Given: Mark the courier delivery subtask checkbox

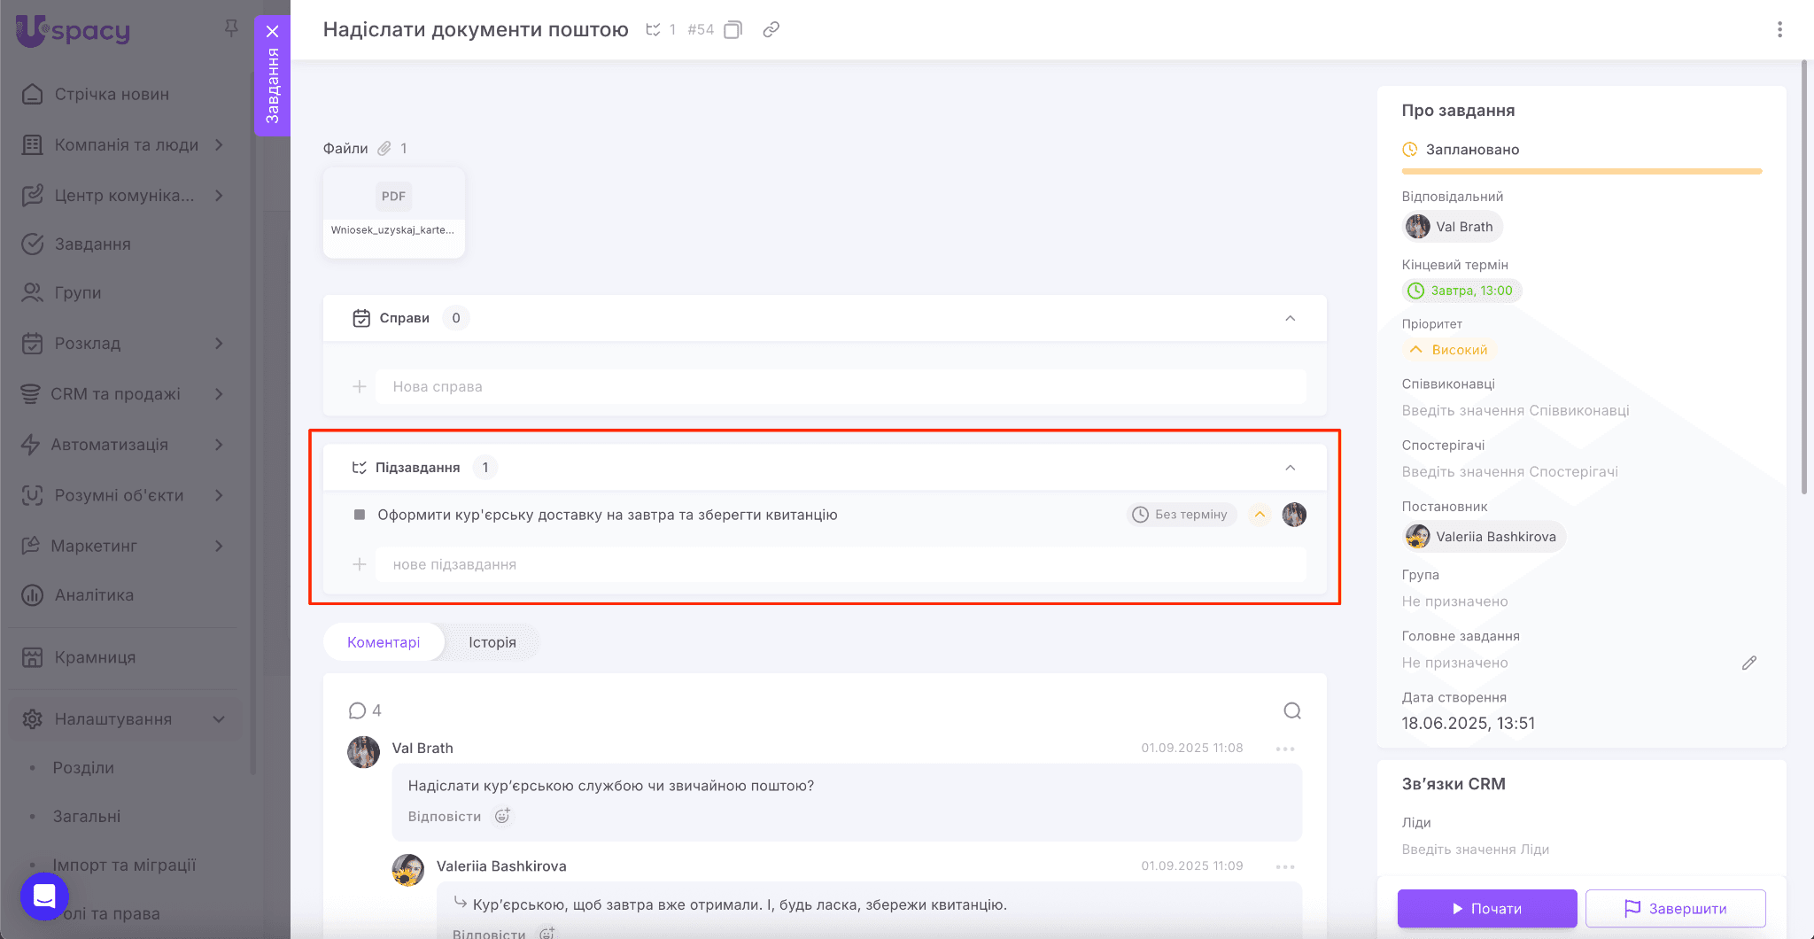Looking at the screenshot, I should (x=360, y=515).
